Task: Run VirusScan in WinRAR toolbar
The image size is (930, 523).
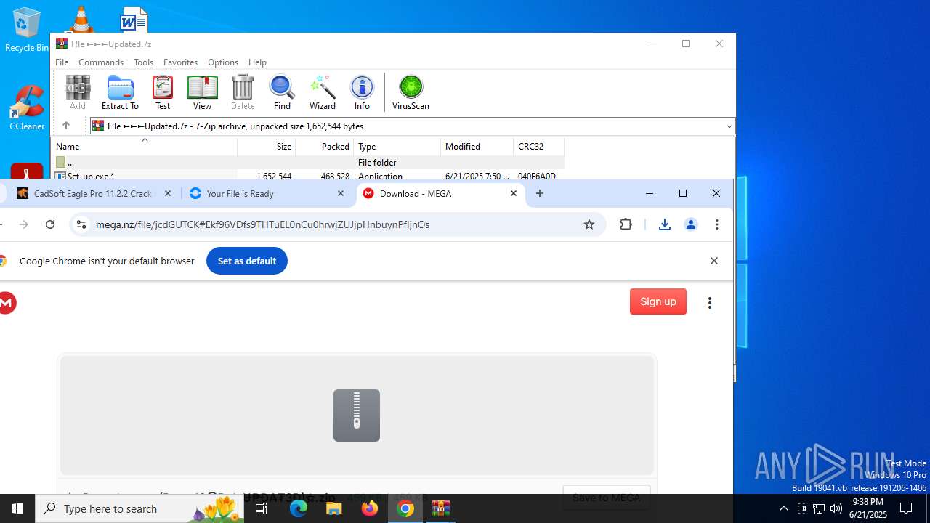Action: (x=411, y=92)
